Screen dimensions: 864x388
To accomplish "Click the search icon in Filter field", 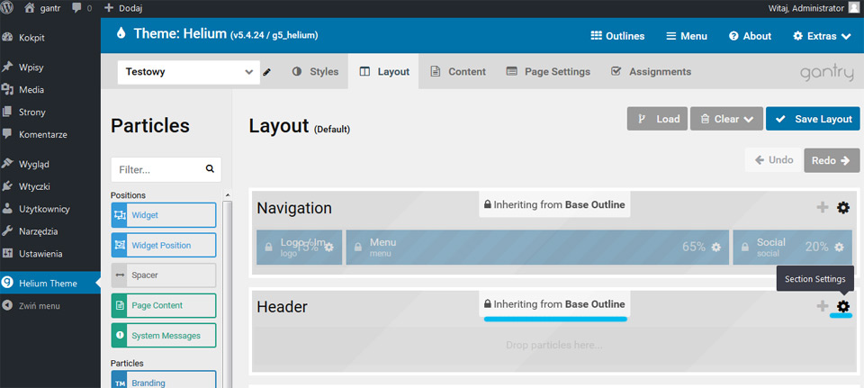I will coord(210,169).
